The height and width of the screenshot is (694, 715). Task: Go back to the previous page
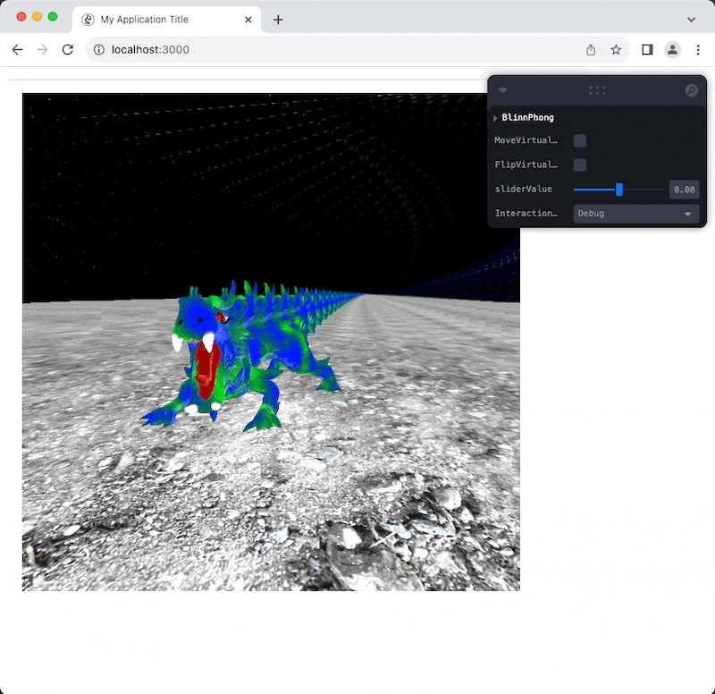coord(17,50)
